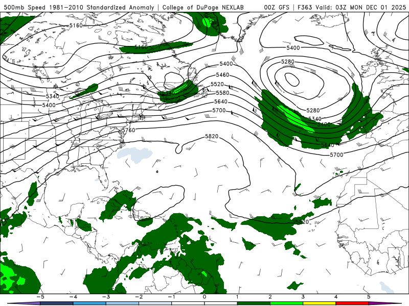
Task: Click the 'College of DuPage NEXLAB' header text
Action: pyautogui.click(x=203, y=8)
